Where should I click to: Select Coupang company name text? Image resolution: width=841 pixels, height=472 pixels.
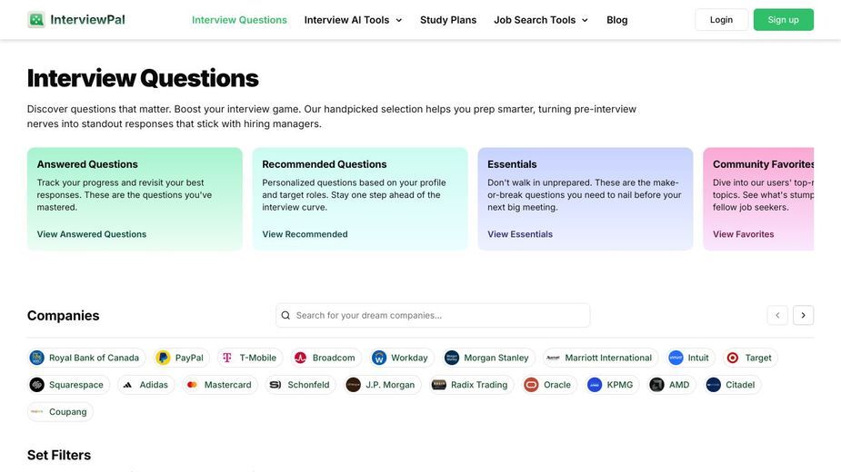[67, 411]
